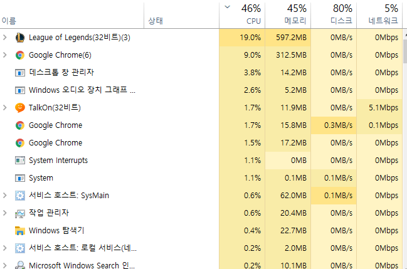This screenshot has width=407, height=269.
Task: Expand the 작업 관리자 process group
Action: click(x=4, y=213)
